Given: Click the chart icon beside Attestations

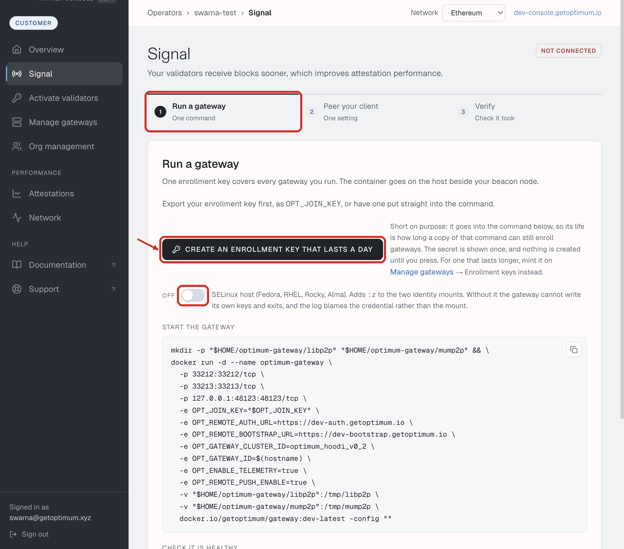Looking at the screenshot, I should pyautogui.click(x=17, y=193).
